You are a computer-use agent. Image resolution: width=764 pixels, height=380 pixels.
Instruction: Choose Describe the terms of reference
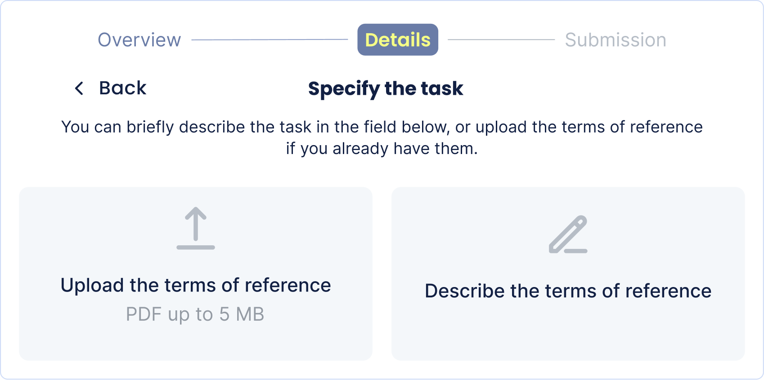[x=568, y=291]
